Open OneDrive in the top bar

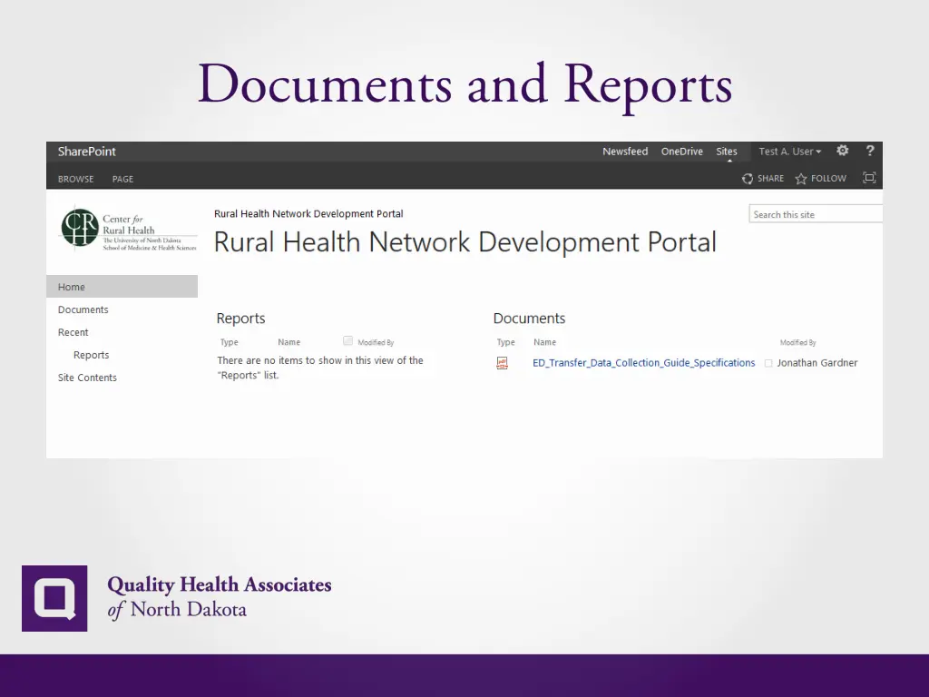(682, 152)
